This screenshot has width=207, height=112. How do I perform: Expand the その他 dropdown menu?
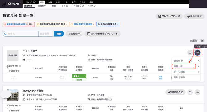[65, 6]
